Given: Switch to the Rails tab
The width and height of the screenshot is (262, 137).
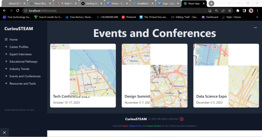Looking at the screenshot, I should 66,4.
